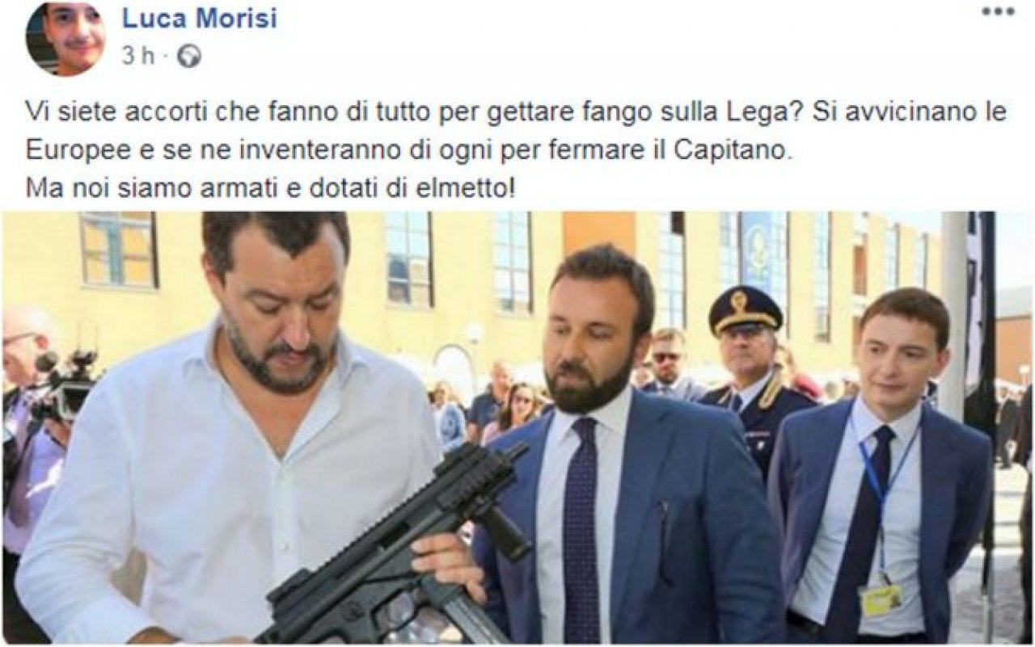The image size is (1035, 647).
Task: Click the post line starting 'Vi siete accorti'
Action: tap(516, 113)
